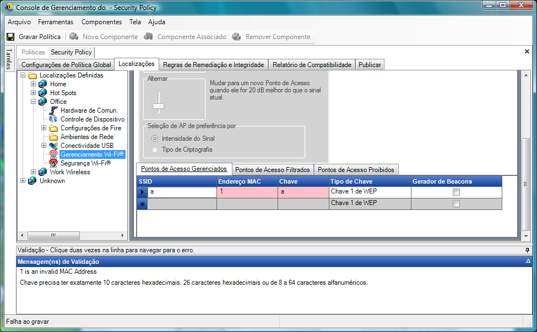Click the Home location globe icon
Screen dimensions: 537x332
(43, 84)
